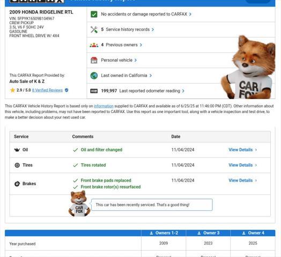
Task: Click chevron next to Brakes View Details
Action: click(256, 180)
